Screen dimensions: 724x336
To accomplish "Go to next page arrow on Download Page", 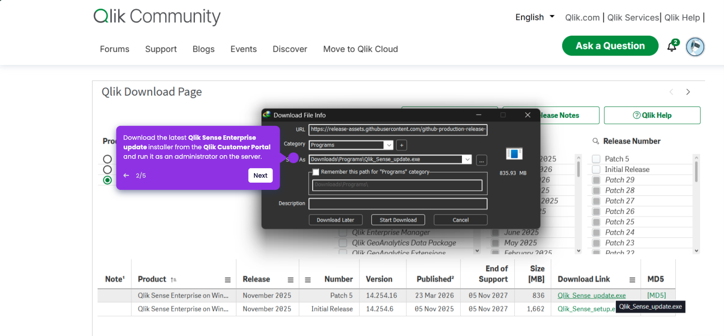I will [688, 92].
